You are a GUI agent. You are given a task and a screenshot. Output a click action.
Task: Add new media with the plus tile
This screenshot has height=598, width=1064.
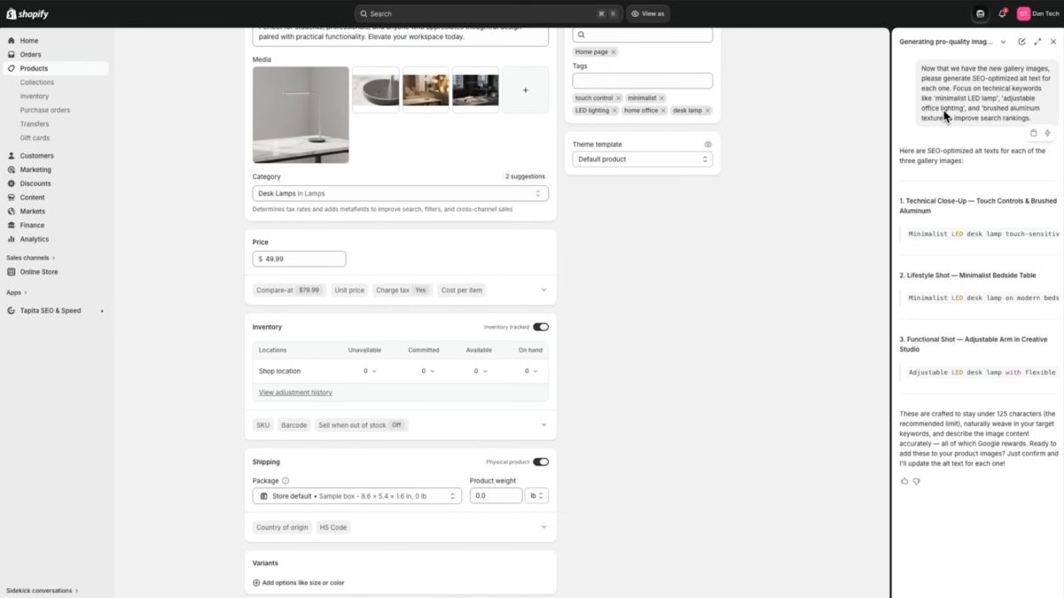(525, 89)
